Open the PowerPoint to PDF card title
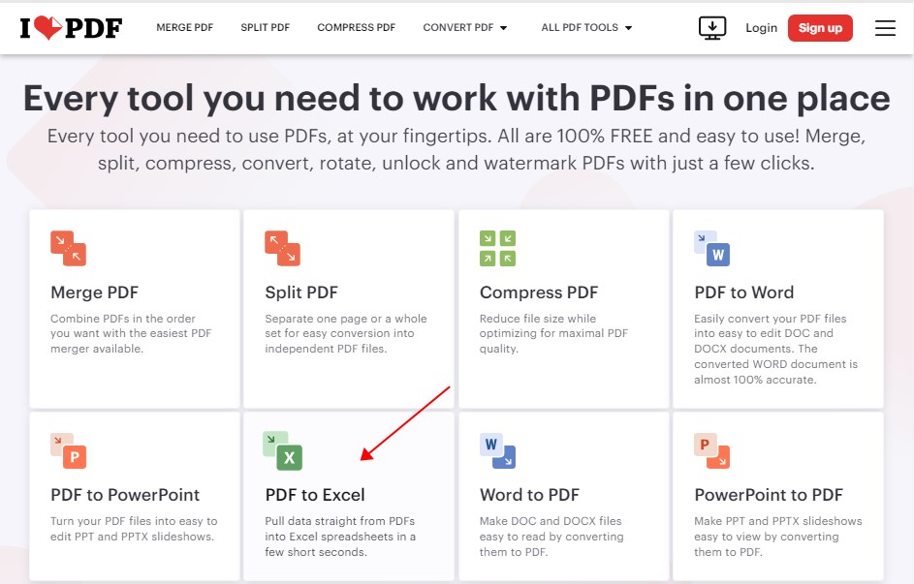 (769, 495)
